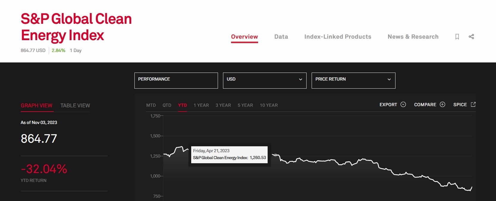Select YTD time range
496x201 pixels.
click(x=182, y=105)
